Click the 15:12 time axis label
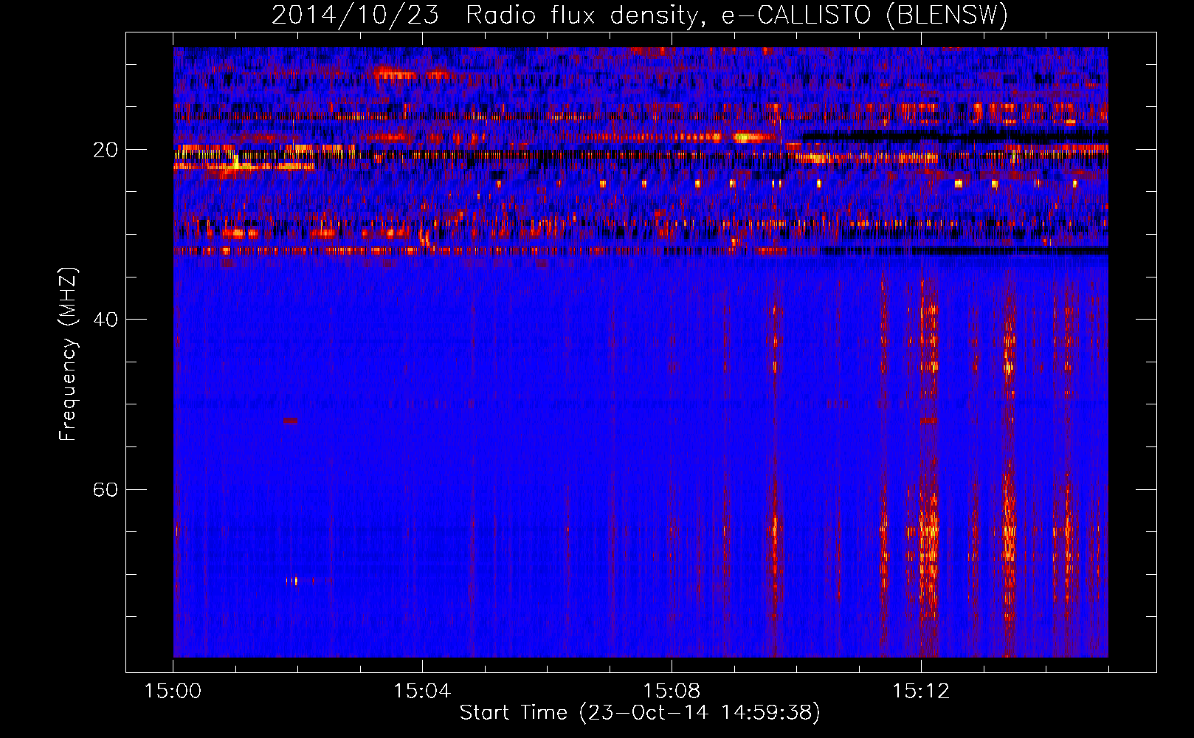 click(921, 691)
